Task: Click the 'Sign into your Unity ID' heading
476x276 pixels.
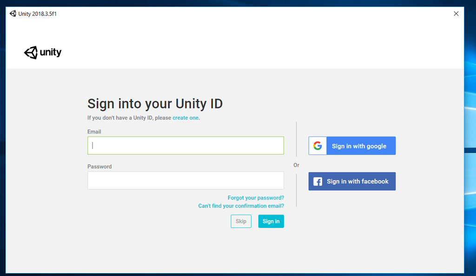Action: pyautogui.click(x=155, y=104)
